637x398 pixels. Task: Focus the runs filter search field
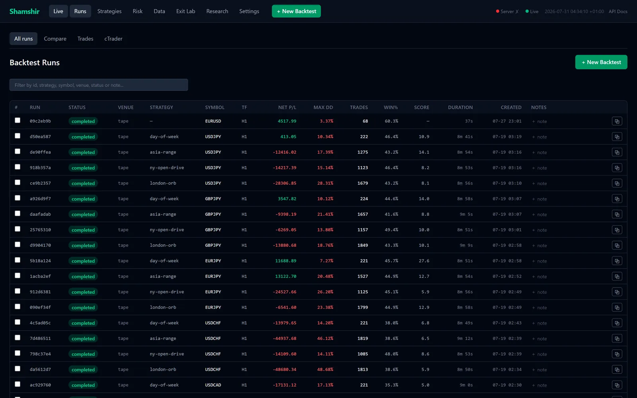click(x=99, y=85)
